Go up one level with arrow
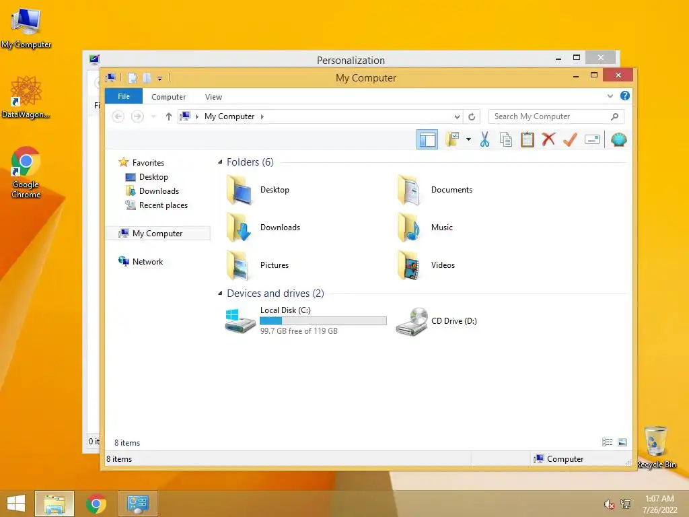This screenshot has width=689, height=517. (169, 116)
